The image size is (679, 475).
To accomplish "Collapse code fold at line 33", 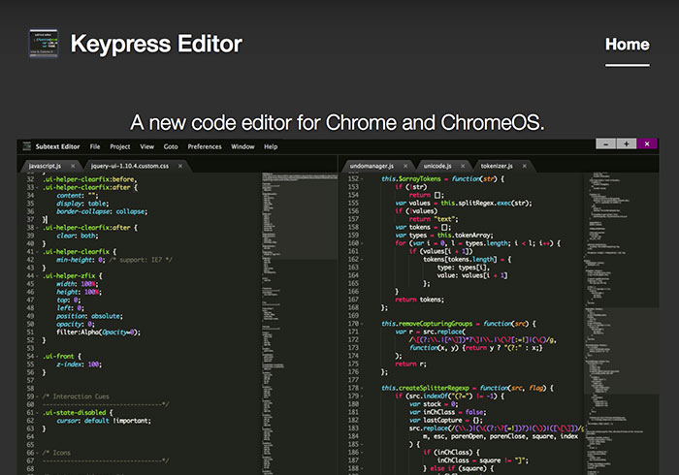I will point(37,188).
